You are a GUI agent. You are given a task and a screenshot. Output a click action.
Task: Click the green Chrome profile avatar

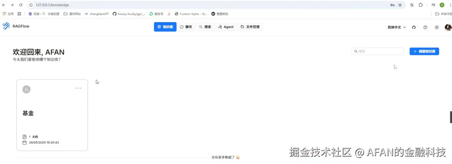[x=442, y=5]
